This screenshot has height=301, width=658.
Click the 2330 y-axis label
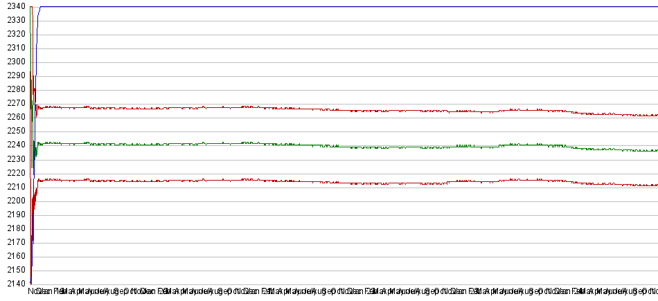point(14,20)
